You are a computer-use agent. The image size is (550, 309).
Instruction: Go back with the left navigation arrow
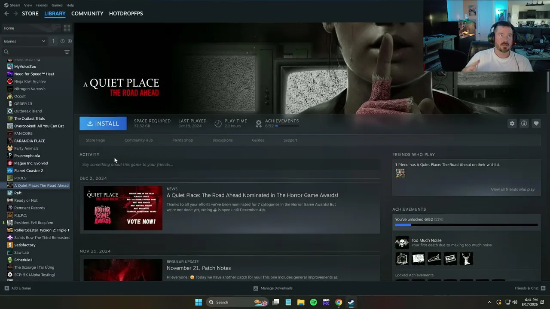[6, 13]
